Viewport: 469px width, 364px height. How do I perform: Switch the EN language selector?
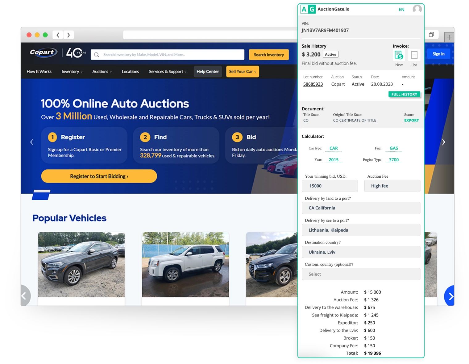coord(401,10)
